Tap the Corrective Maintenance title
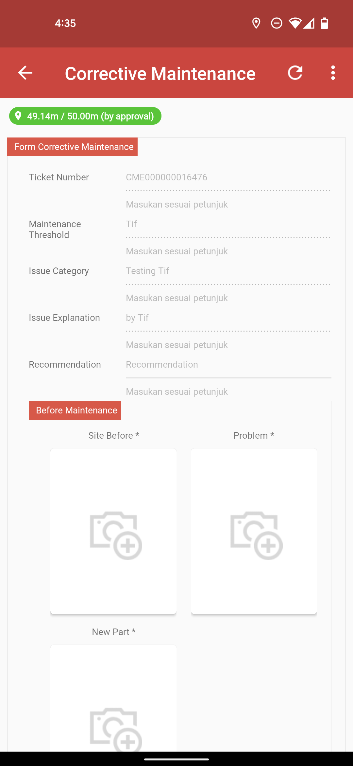 coord(160,73)
